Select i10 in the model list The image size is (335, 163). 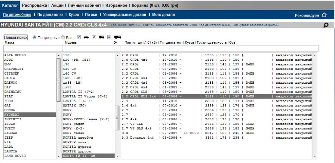89,55
